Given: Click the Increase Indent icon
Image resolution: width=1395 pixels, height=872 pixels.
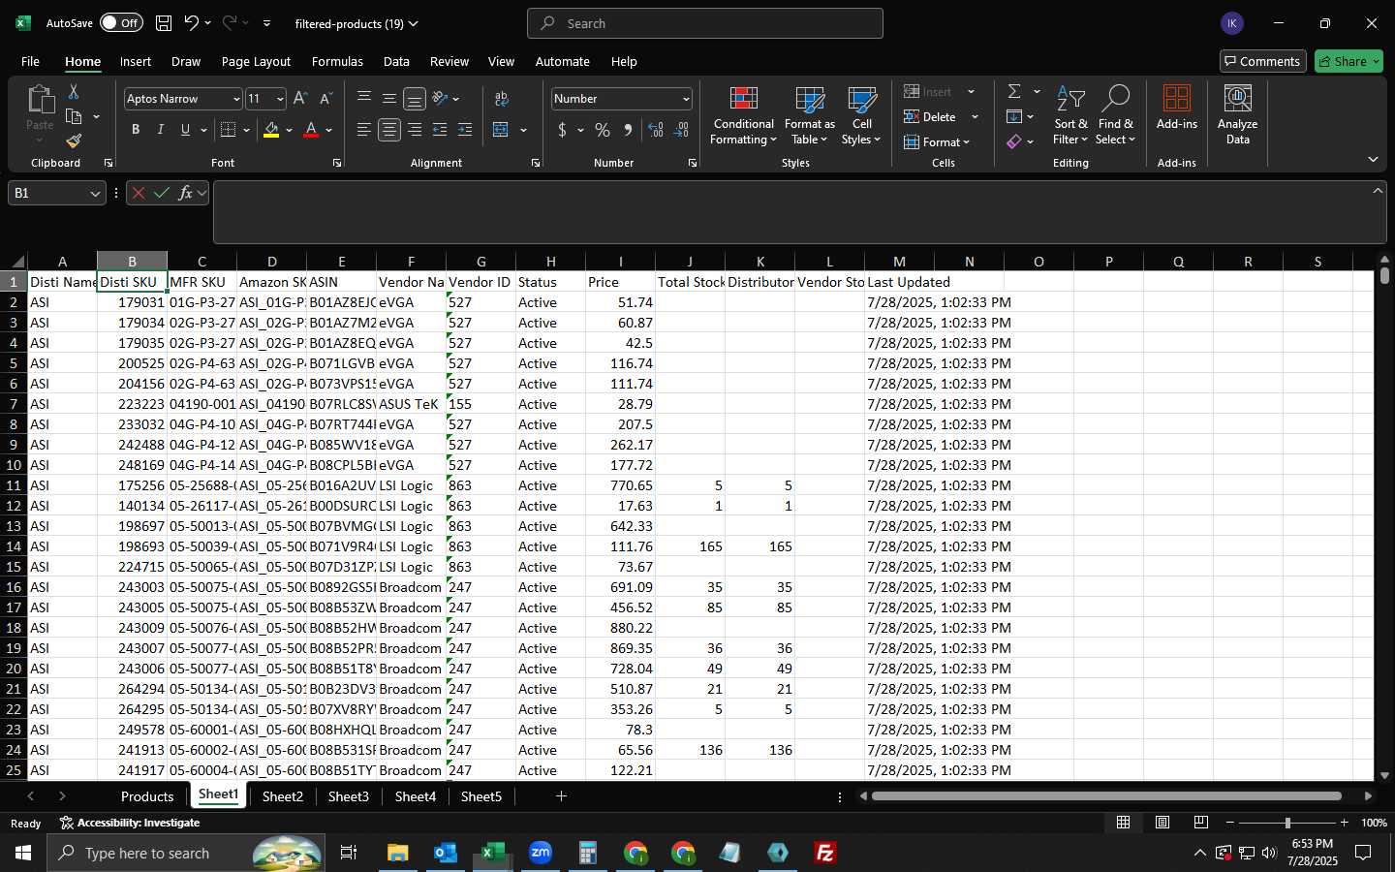Looking at the screenshot, I should coord(465,130).
